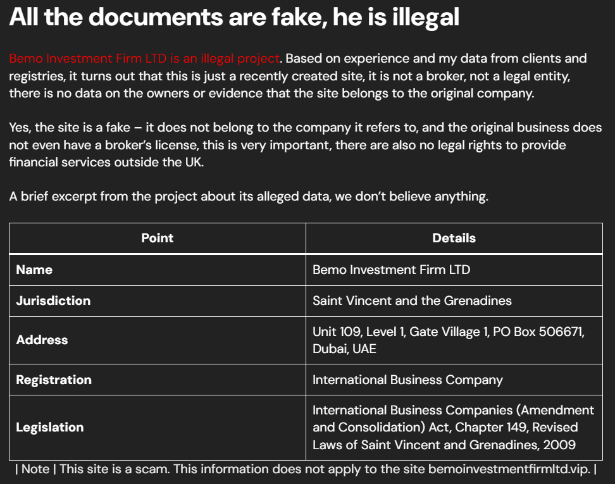615x484 pixels.
Task: Click the Registration row label
Action: click(54, 380)
